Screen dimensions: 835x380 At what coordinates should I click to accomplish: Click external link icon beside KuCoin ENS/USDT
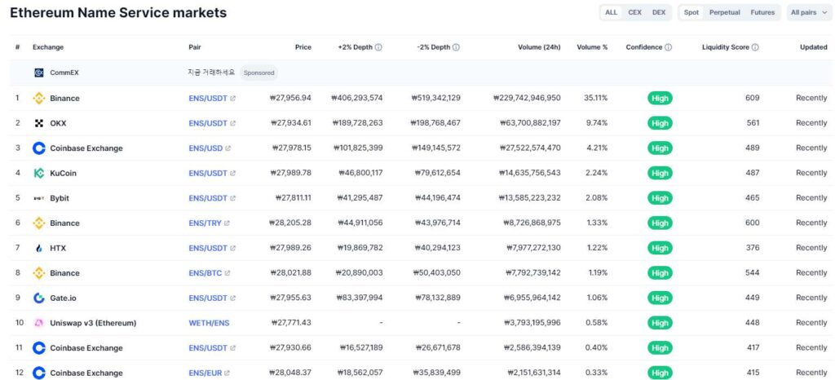point(232,174)
